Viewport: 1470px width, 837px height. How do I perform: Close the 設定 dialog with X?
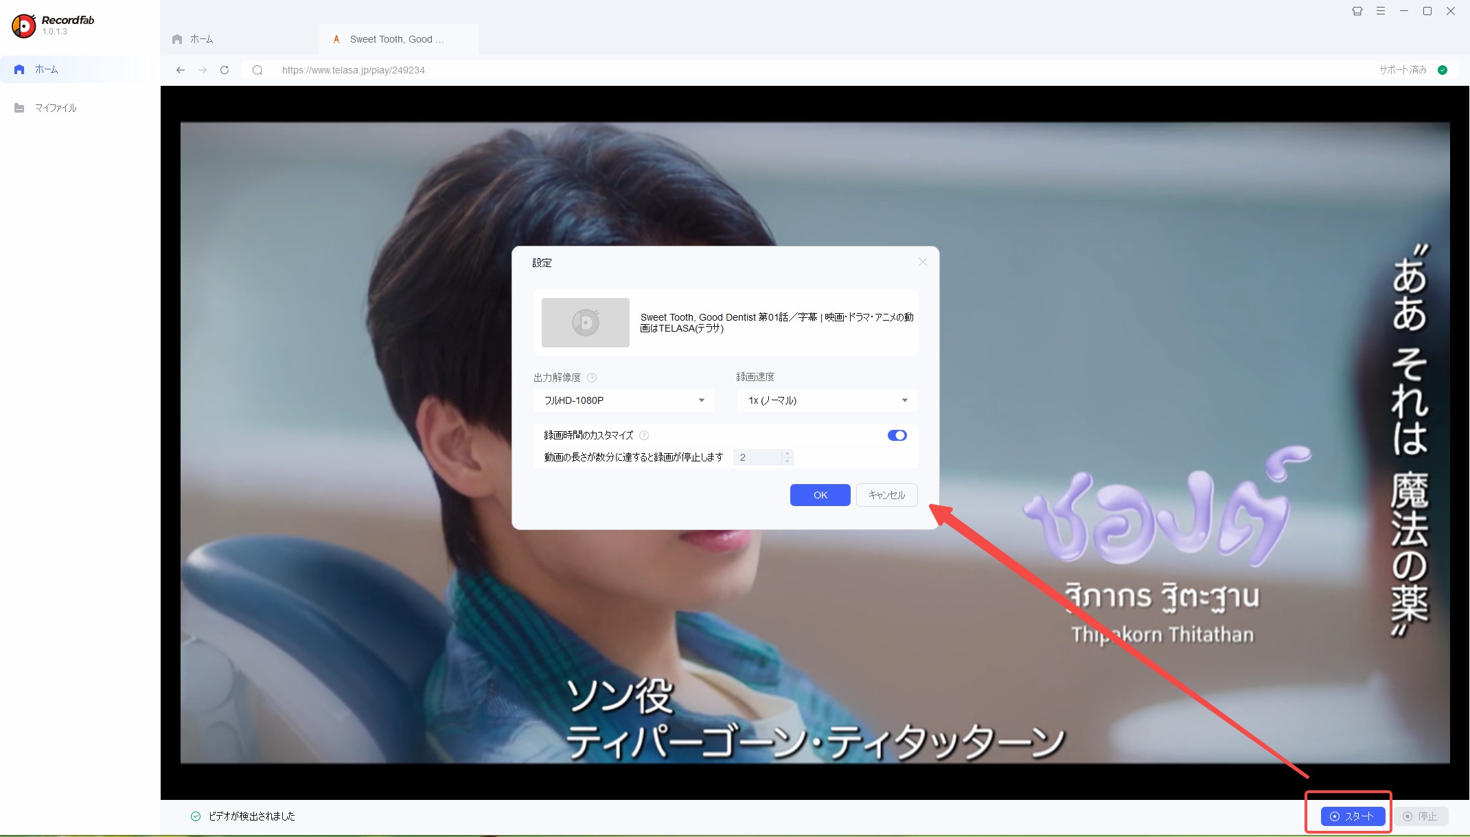coord(923,262)
